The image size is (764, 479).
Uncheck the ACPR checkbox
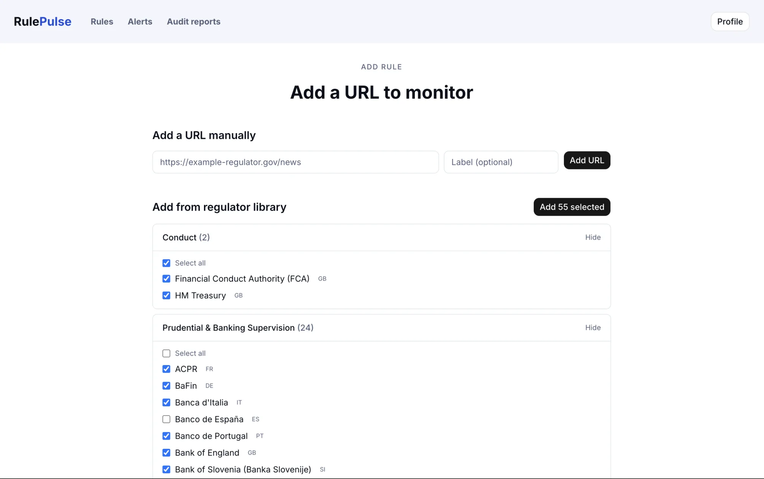pos(166,369)
